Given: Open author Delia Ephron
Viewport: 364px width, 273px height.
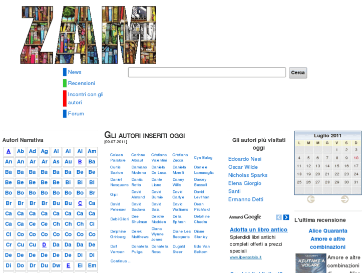Looking at the screenshot, I should pyautogui.click(x=179, y=219).
